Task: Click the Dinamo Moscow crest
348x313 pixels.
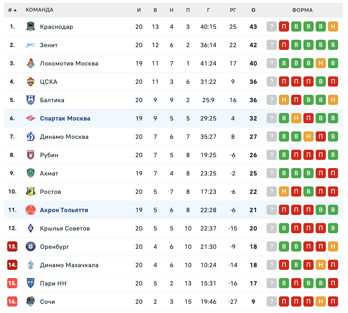Action: pyautogui.click(x=31, y=137)
